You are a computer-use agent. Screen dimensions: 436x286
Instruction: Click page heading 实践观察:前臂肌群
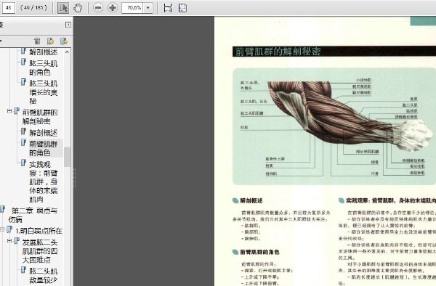click(391, 200)
